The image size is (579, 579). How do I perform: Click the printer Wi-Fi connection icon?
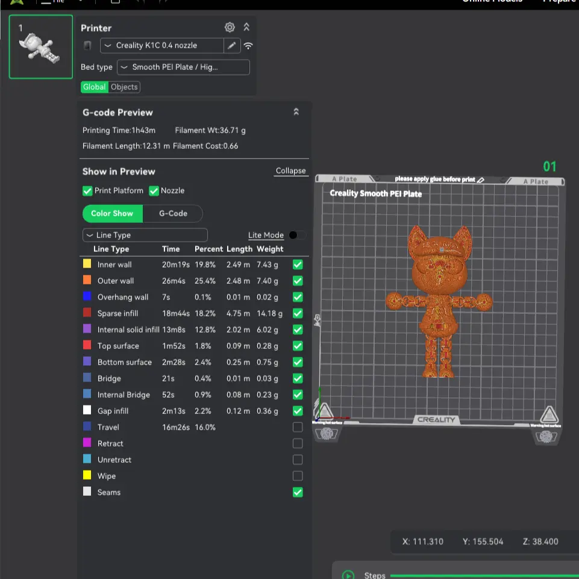[x=248, y=46]
